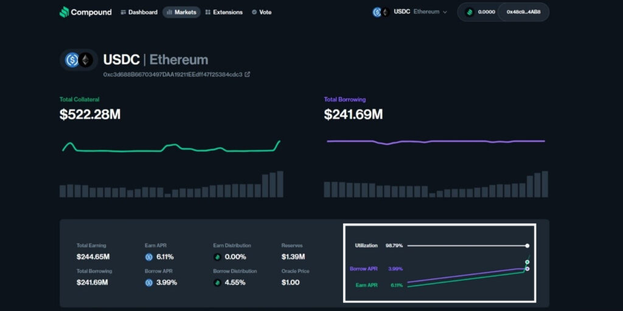Click the Earn Distribution label
The image size is (623, 311).
point(232,245)
